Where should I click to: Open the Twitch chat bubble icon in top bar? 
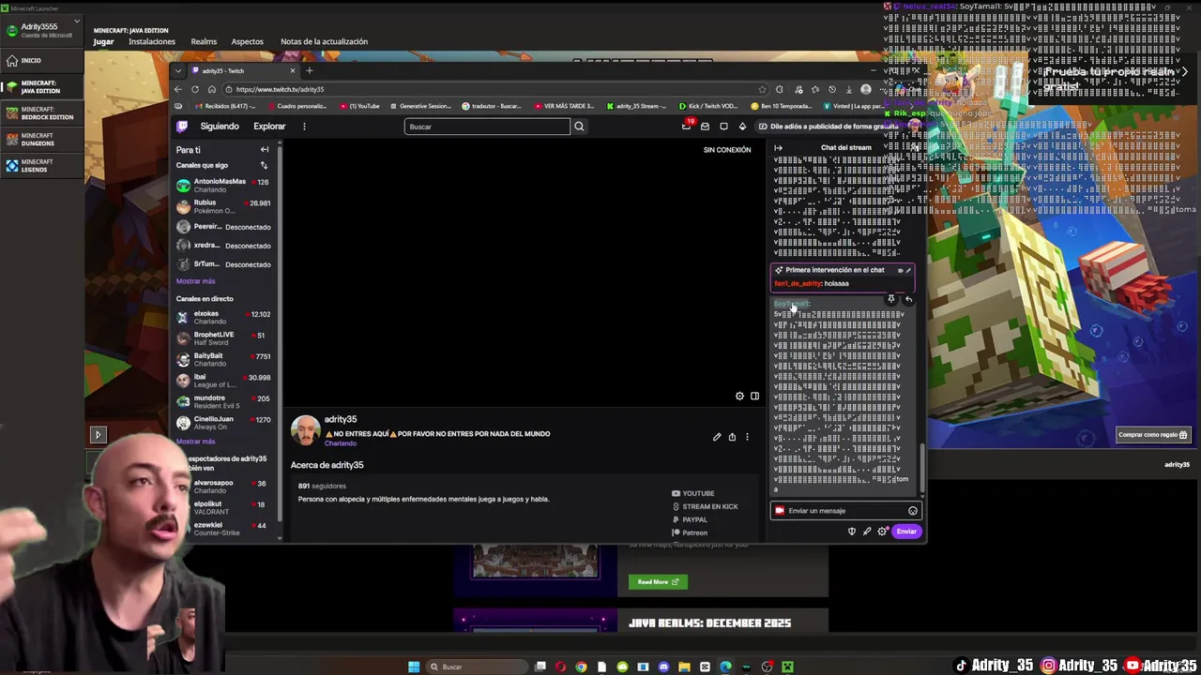pyautogui.click(x=723, y=127)
